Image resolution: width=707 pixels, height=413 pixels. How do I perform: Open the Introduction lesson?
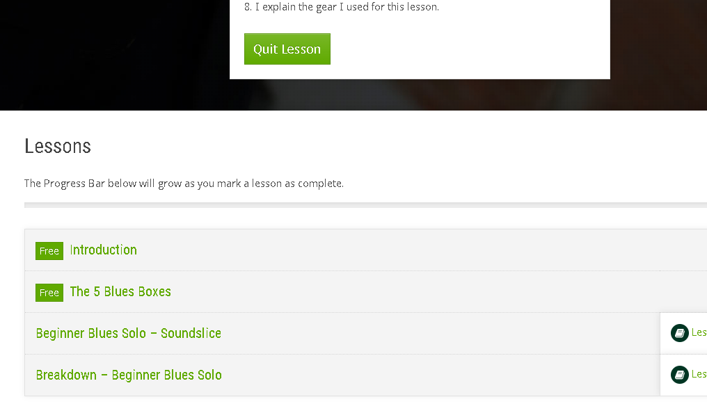tap(103, 250)
